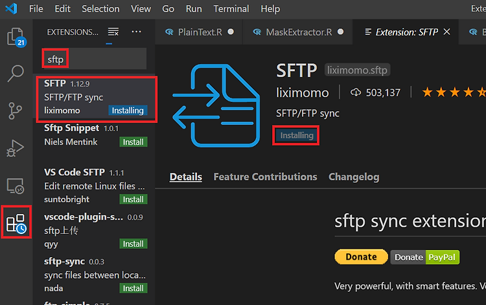Open the Explorer files icon
486x305 pixels.
(16, 37)
